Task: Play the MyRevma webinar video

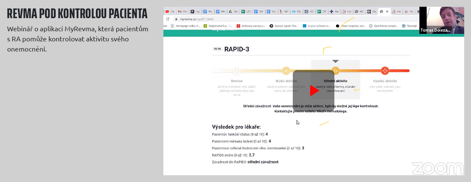Action: coord(314,91)
